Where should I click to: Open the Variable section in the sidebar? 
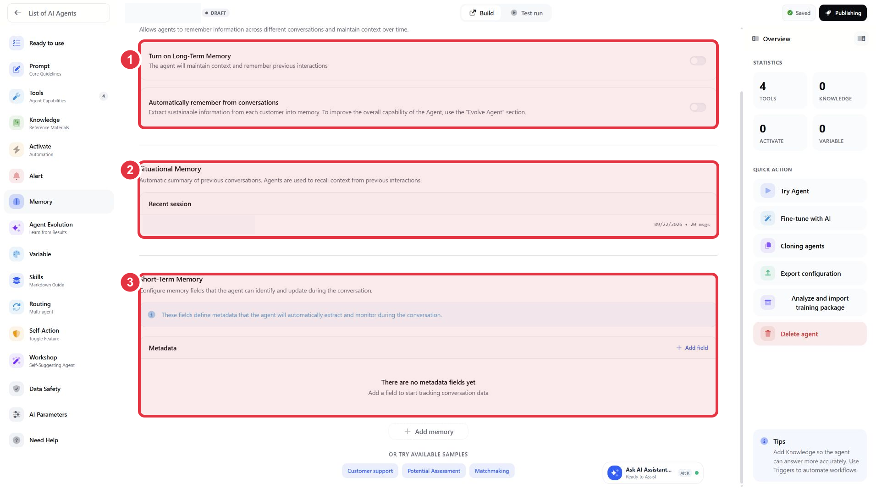click(x=59, y=254)
